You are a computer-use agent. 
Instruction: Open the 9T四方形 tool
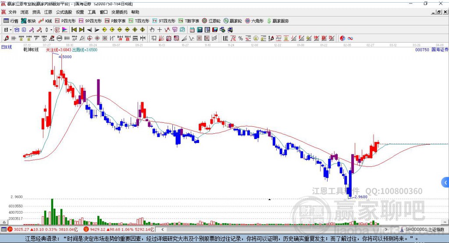coord(164,21)
